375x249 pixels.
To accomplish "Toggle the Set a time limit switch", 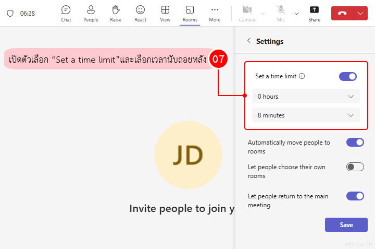I will 347,77.
